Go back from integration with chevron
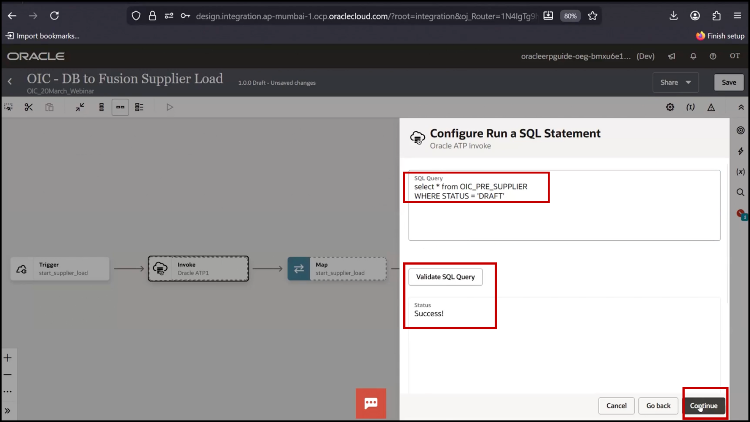Image resolution: width=750 pixels, height=422 pixels. pyautogui.click(x=10, y=81)
